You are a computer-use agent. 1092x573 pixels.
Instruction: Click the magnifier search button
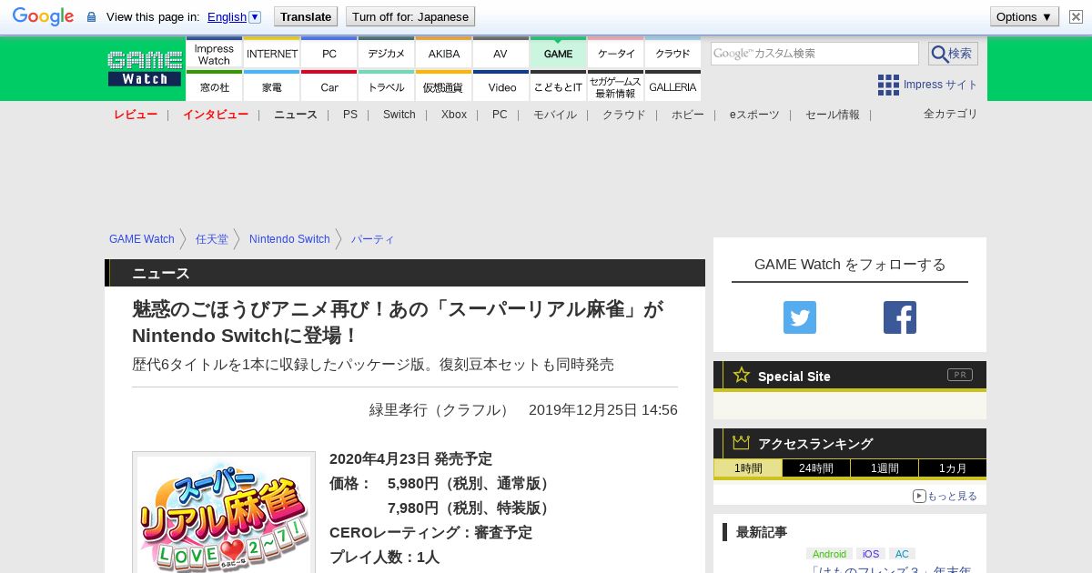[953, 54]
